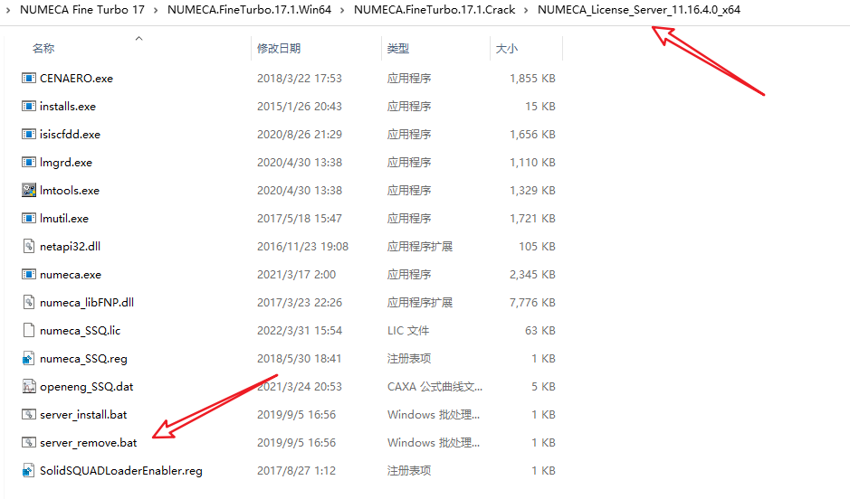
Task: Go to NUMECA.FineTurbo.17.1.Crack breadcrumb folder
Action: [x=435, y=10]
